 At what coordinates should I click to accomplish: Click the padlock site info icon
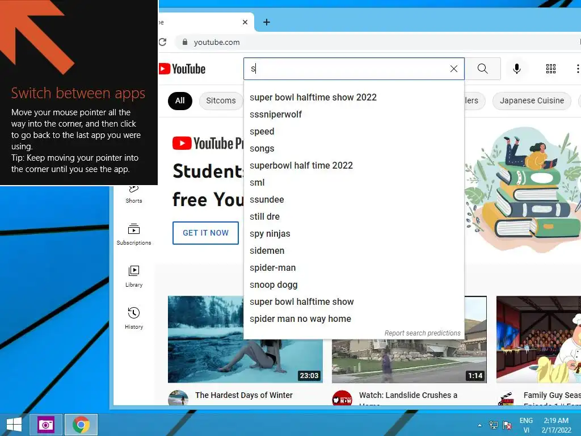(x=185, y=42)
